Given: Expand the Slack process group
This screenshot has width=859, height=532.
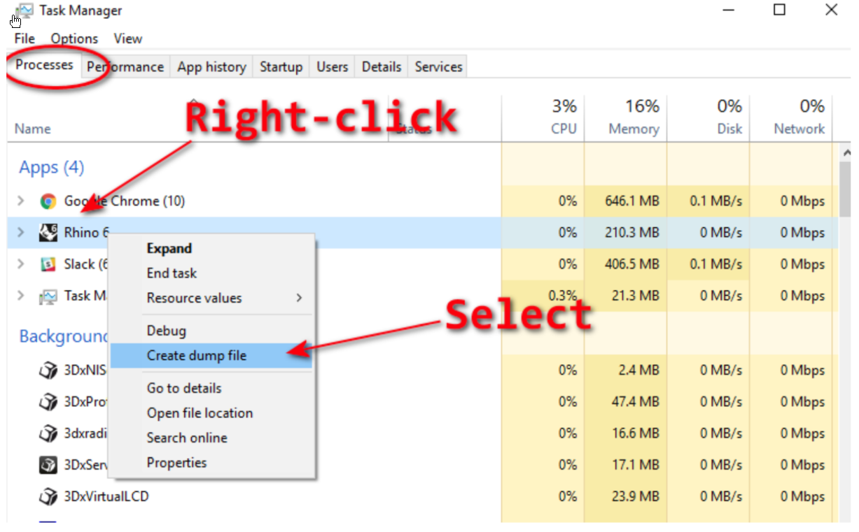Looking at the screenshot, I should click(x=21, y=264).
